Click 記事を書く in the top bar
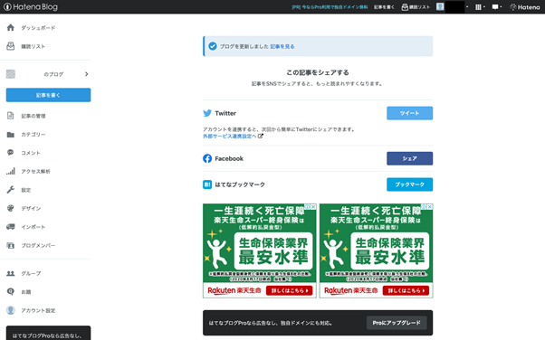This screenshot has width=545, height=340. tap(384, 7)
